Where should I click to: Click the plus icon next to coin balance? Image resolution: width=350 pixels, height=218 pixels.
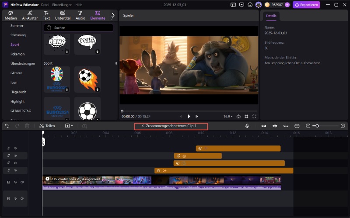[x=287, y=5]
